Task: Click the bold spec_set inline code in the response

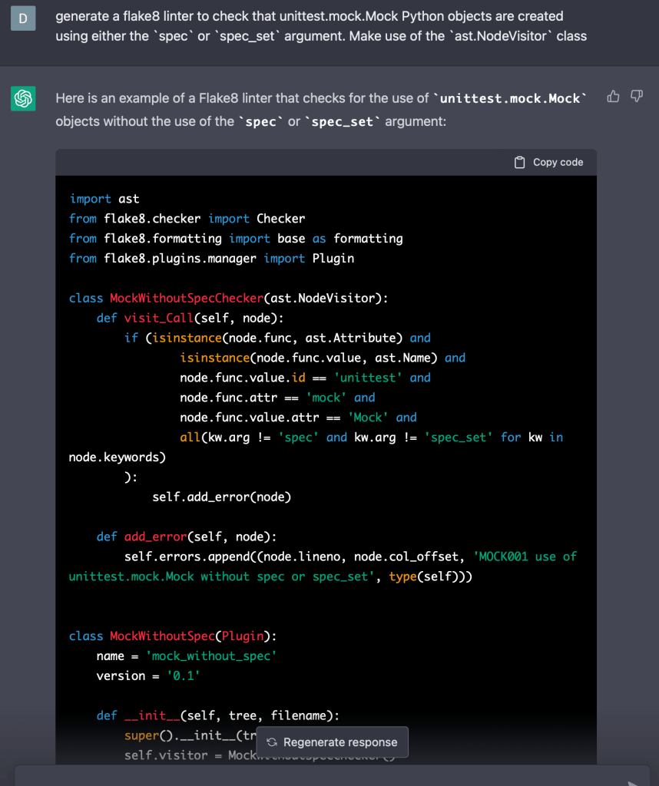Action: click(346, 121)
